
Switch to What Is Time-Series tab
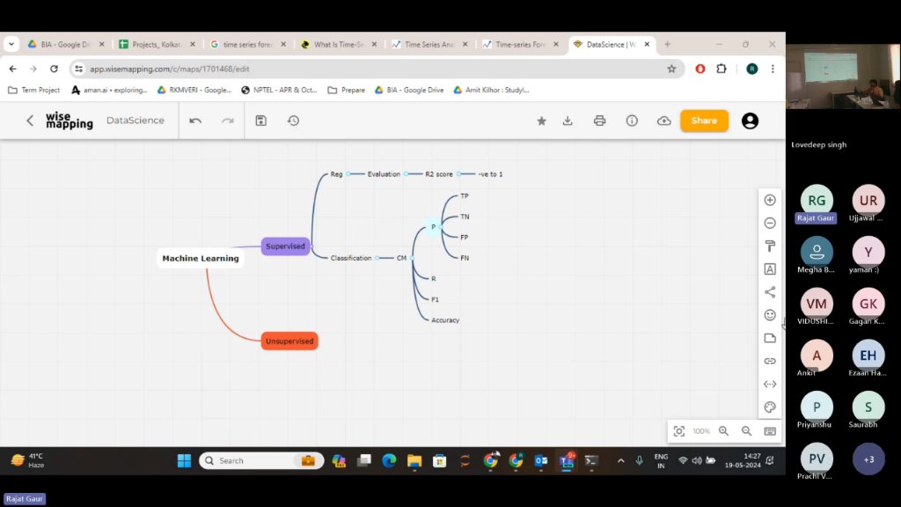338,44
